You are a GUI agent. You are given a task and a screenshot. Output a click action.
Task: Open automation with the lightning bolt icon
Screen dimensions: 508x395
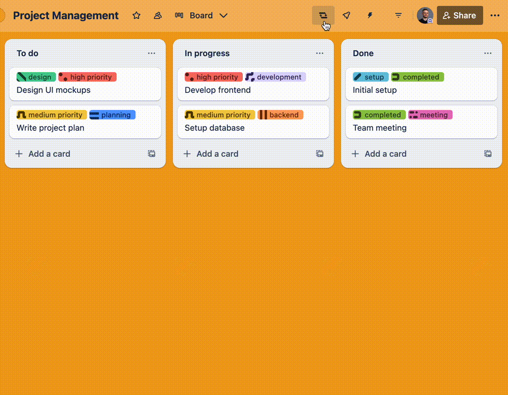370,15
